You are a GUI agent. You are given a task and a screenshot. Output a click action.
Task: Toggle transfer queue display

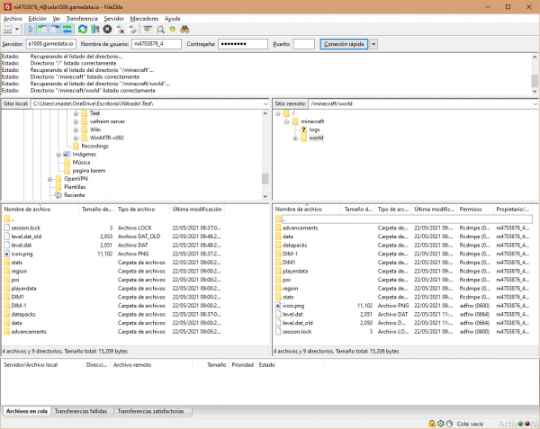pyautogui.click(x=67, y=30)
